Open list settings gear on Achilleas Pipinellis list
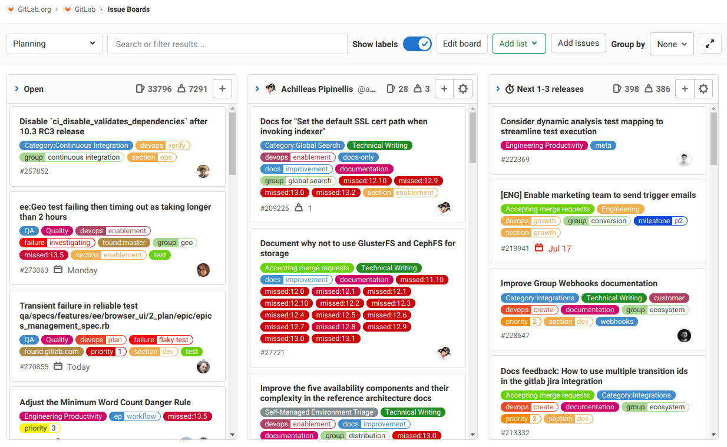727x447 pixels. tap(463, 88)
